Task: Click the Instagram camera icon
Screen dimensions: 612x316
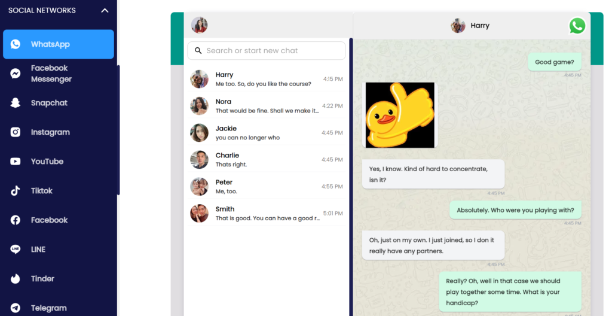Action: (15, 132)
